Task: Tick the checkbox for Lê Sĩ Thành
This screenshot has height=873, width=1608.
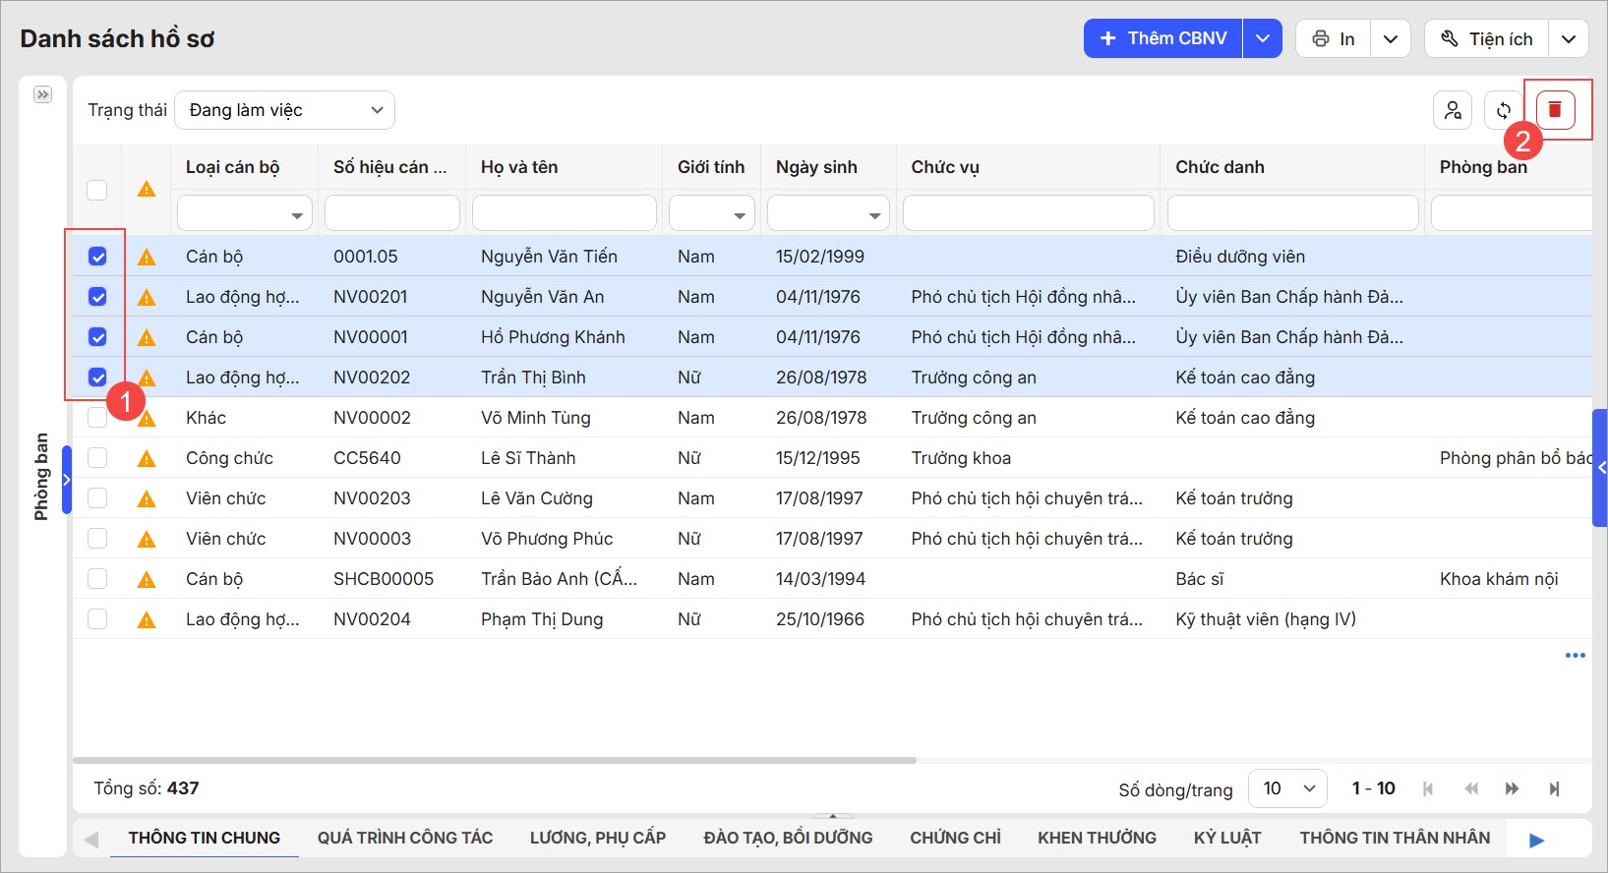Action: [x=97, y=458]
